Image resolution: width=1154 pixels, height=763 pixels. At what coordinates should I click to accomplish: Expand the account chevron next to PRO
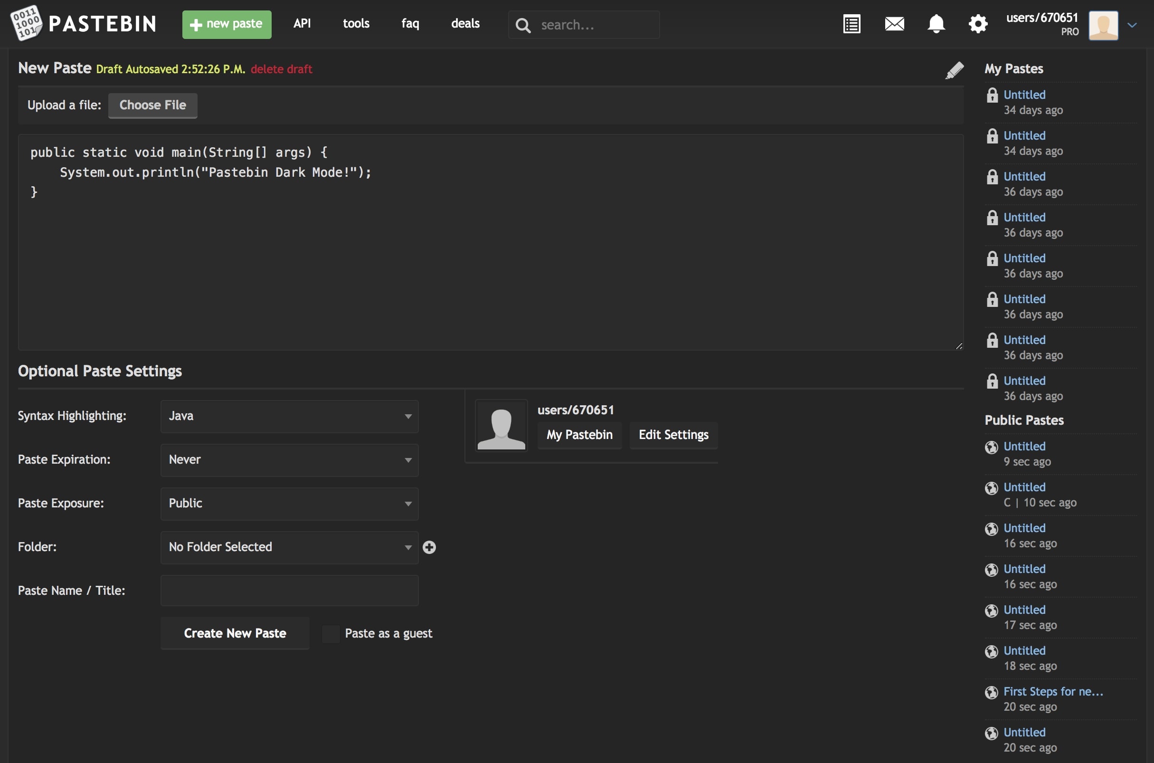tap(1133, 25)
